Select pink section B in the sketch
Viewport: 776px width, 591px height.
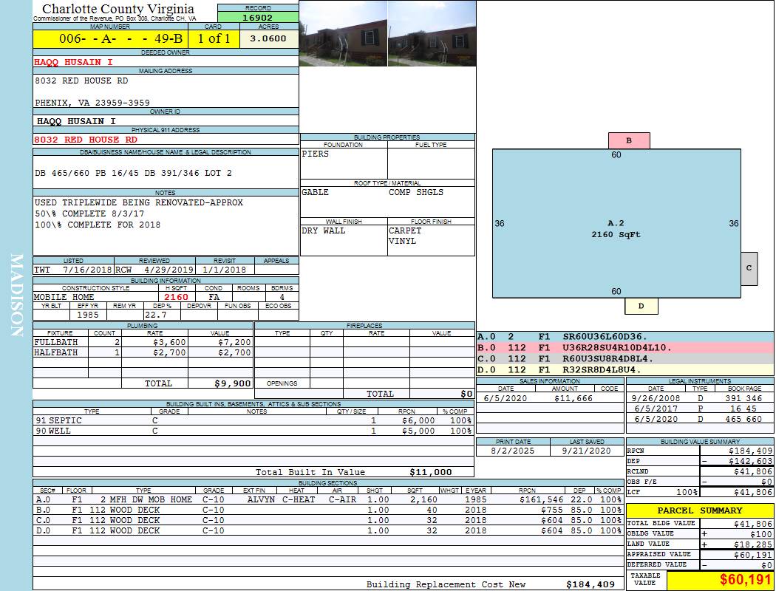pos(628,140)
